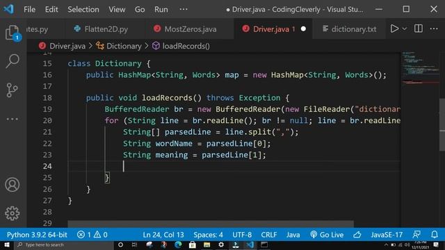The height and width of the screenshot is (250, 445).
Task: Click the 'Dictionary' class name on line 15
Action: pos(118,63)
